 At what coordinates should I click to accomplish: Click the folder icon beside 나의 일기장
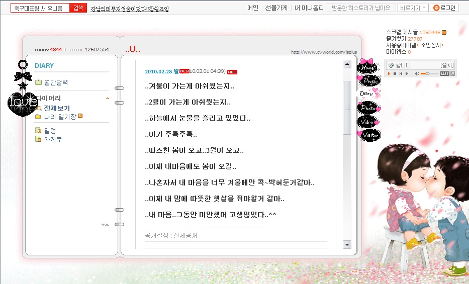[38, 117]
